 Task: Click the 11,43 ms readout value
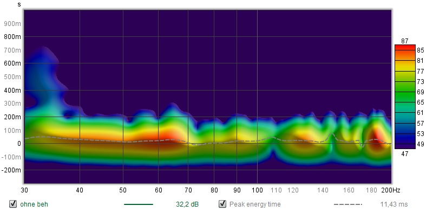click(394, 204)
